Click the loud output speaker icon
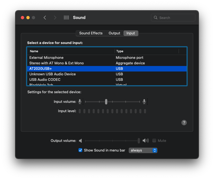 [146, 141]
